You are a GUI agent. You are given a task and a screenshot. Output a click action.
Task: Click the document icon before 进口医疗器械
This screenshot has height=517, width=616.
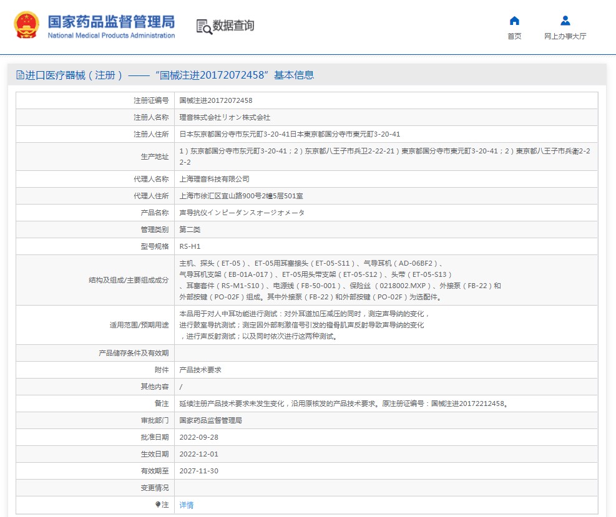coord(19,75)
